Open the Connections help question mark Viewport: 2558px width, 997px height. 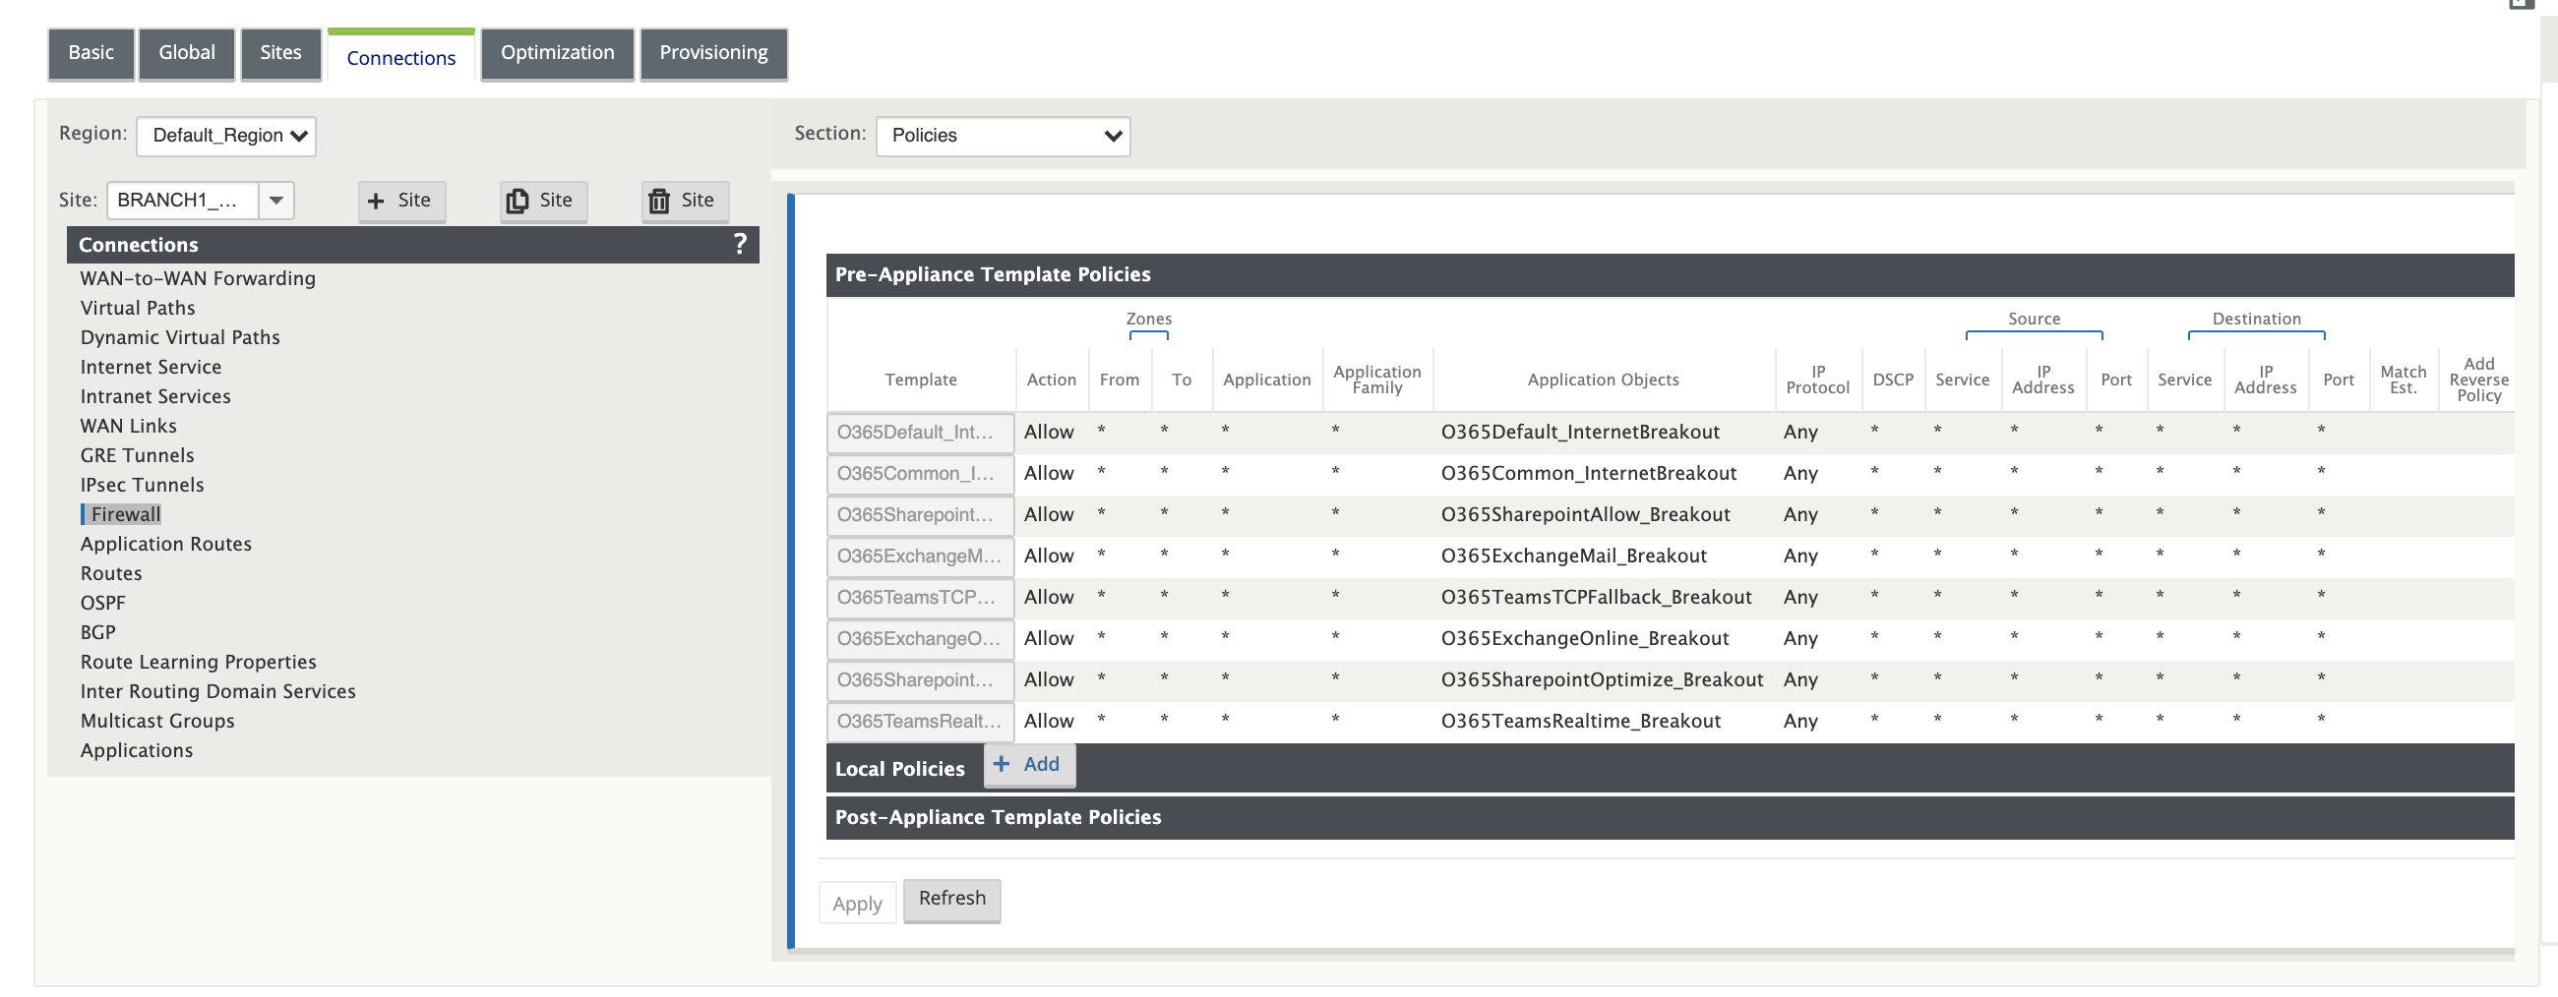point(740,244)
